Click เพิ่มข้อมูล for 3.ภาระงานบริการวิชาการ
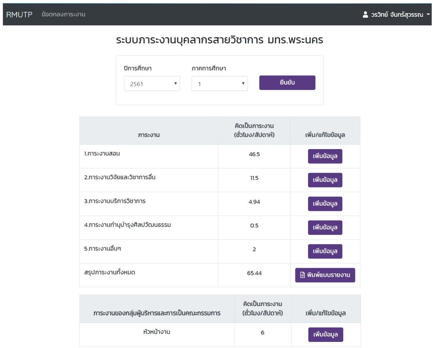Viewport: 433px width, 348px height. click(325, 204)
